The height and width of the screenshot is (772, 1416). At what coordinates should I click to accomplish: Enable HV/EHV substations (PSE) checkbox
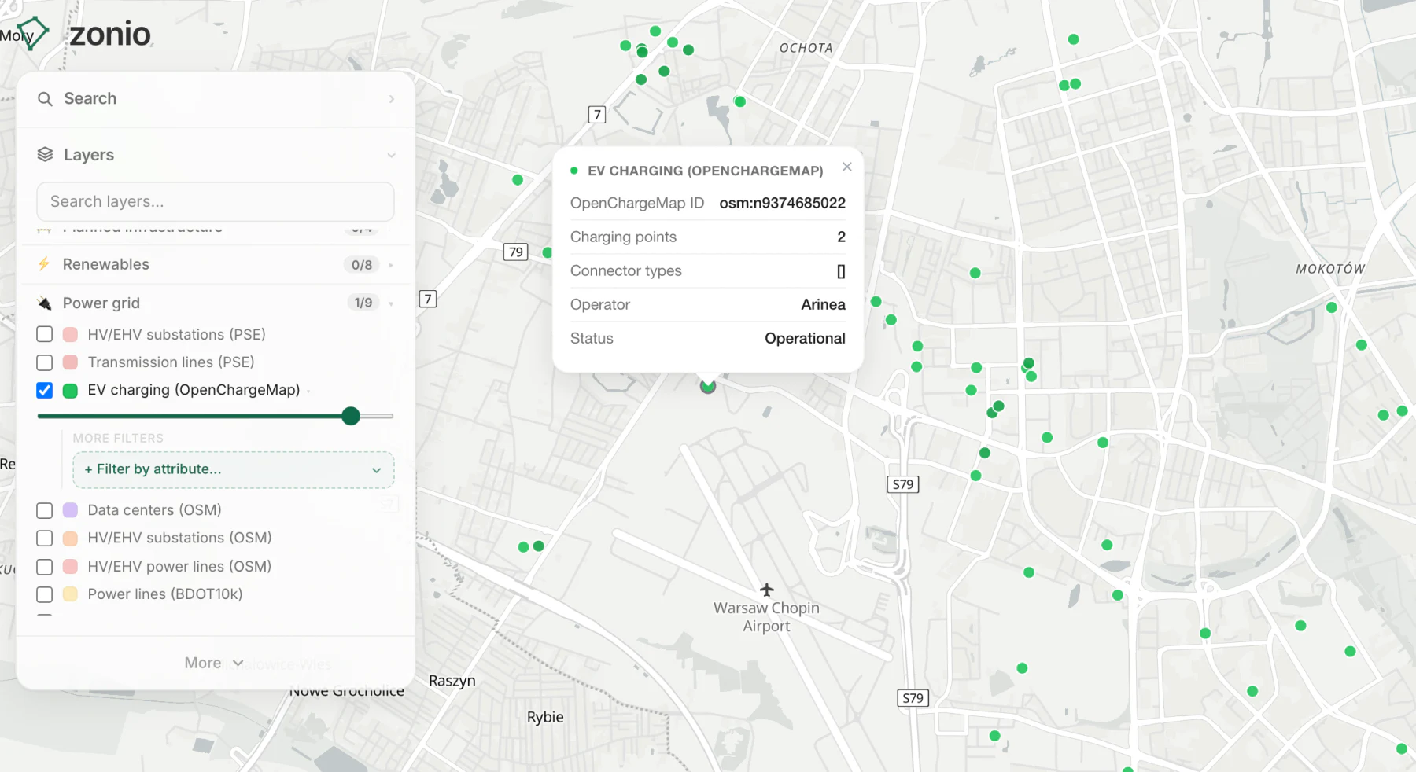(x=45, y=334)
